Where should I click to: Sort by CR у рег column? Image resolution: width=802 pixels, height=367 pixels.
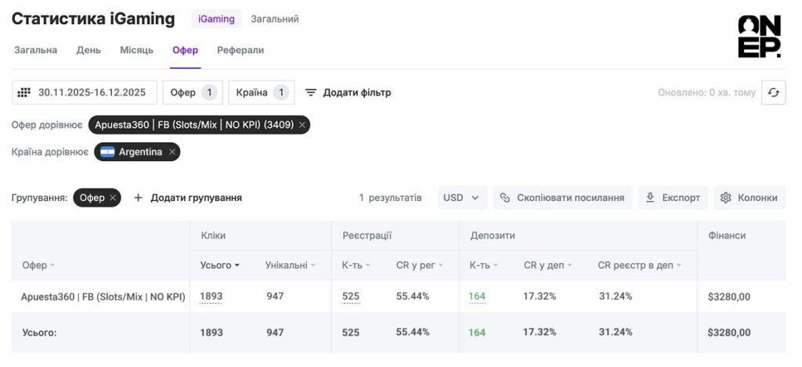click(420, 265)
